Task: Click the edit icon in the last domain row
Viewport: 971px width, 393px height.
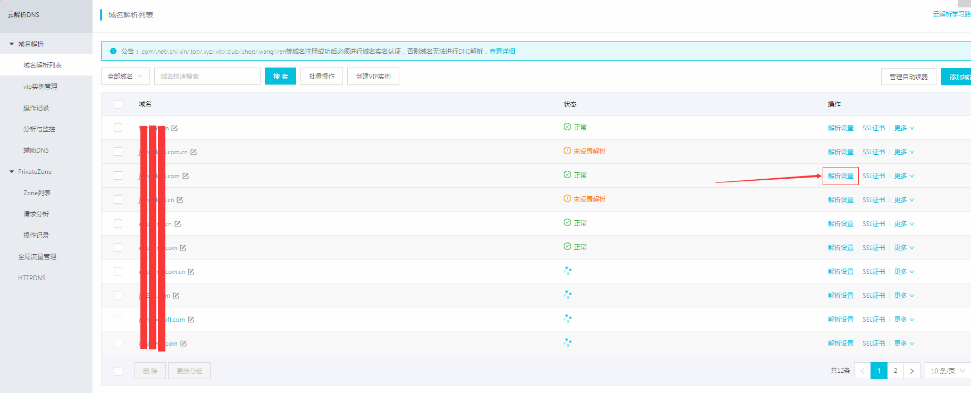Action: [183, 344]
